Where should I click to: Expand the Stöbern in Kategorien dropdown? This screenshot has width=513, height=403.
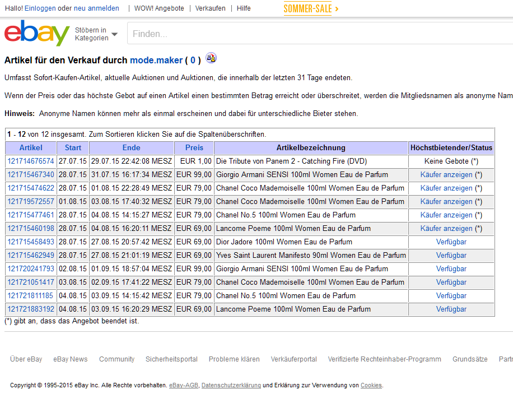click(x=96, y=34)
